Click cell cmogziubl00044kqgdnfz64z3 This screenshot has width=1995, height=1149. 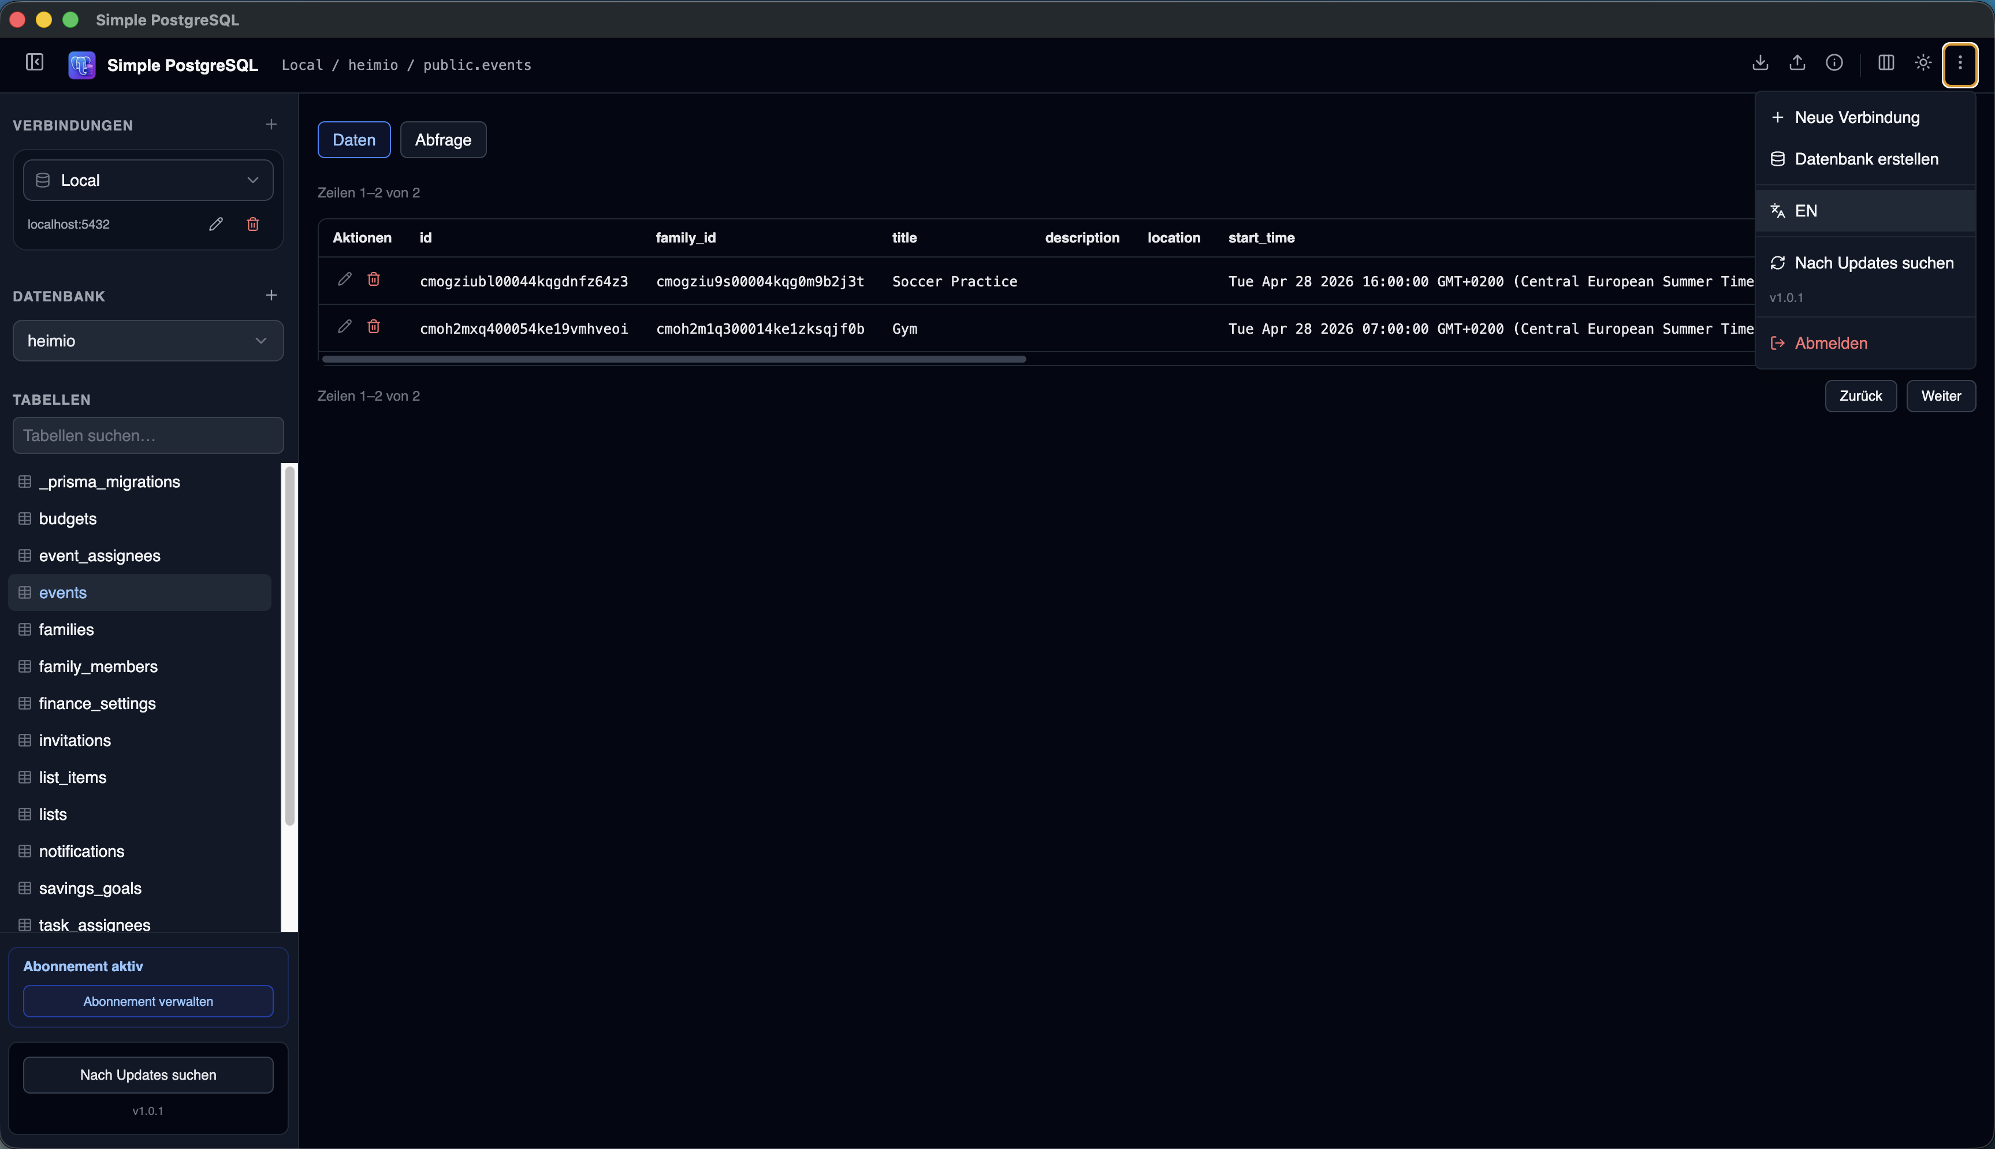pos(524,282)
